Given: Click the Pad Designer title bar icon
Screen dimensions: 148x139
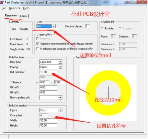Looking at the screenshot, I should coord(2,2).
